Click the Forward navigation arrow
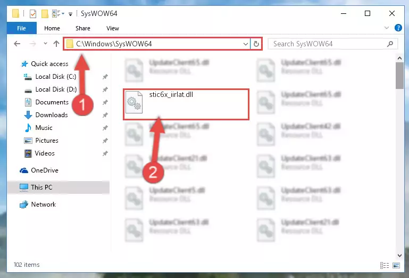The image size is (409, 278). point(32,44)
